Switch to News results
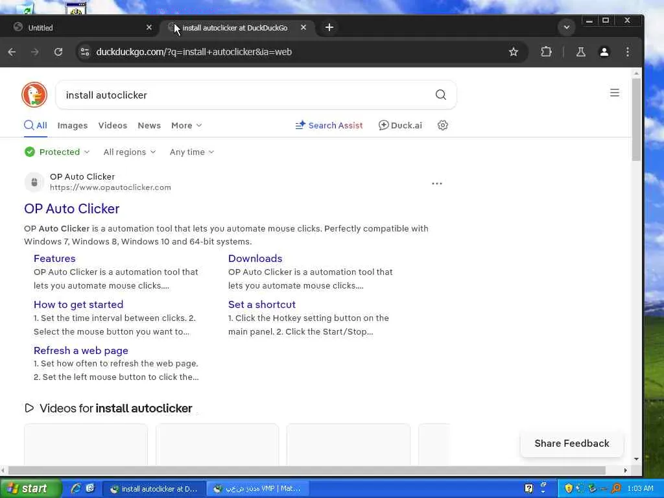The image size is (664, 498). (x=149, y=125)
